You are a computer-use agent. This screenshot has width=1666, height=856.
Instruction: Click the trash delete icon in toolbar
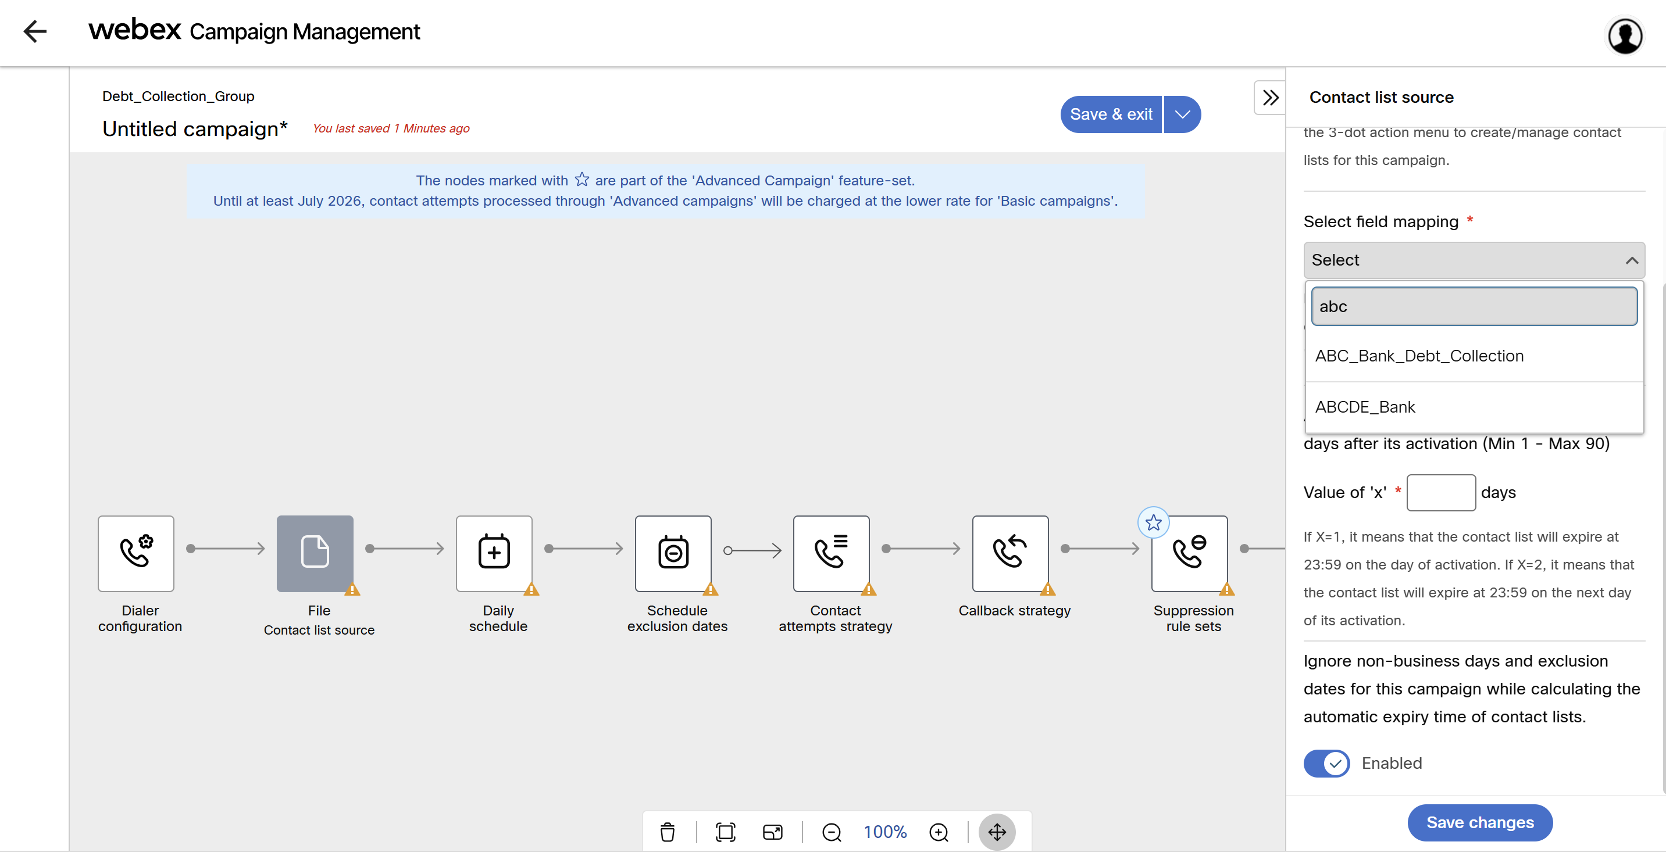click(668, 832)
